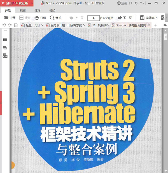Click the PDF cover page image
The height and width of the screenshot is (173, 168).
click(87, 101)
